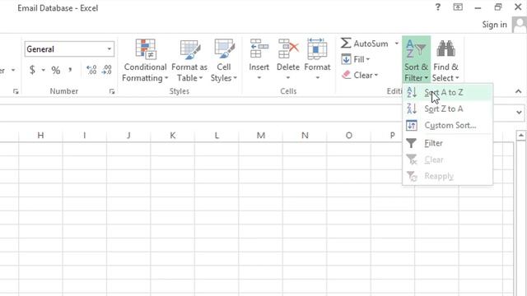
Task: Open Conditional Formatting menu
Action: pyautogui.click(x=145, y=60)
